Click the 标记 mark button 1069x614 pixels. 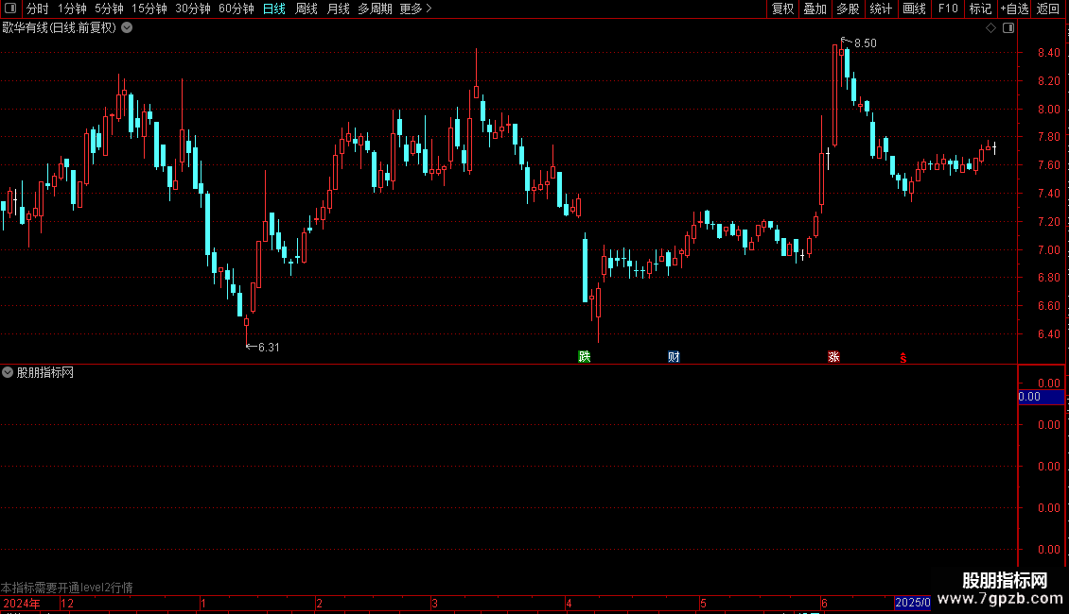980,9
